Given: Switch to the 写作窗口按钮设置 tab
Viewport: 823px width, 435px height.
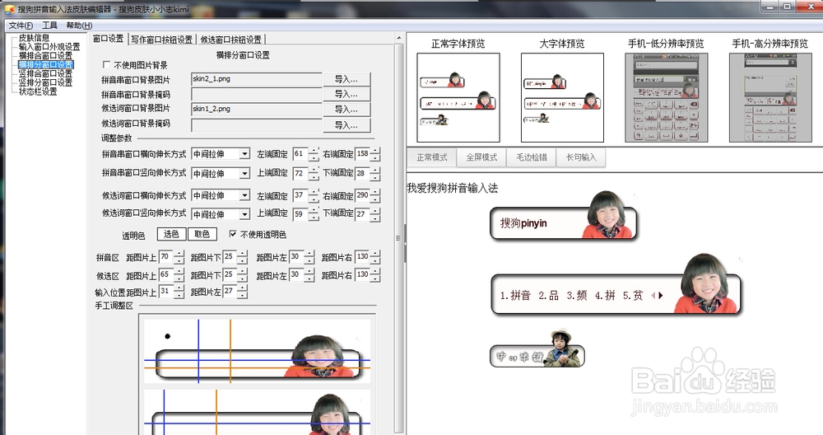Looking at the screenshot, I should tap(161, 40).
